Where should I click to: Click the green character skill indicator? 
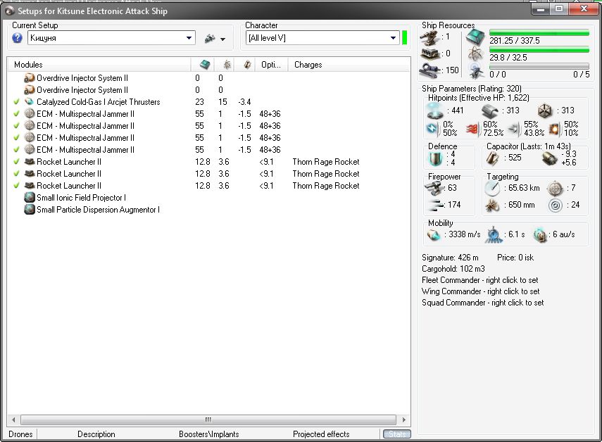click(x=404, y=38)
